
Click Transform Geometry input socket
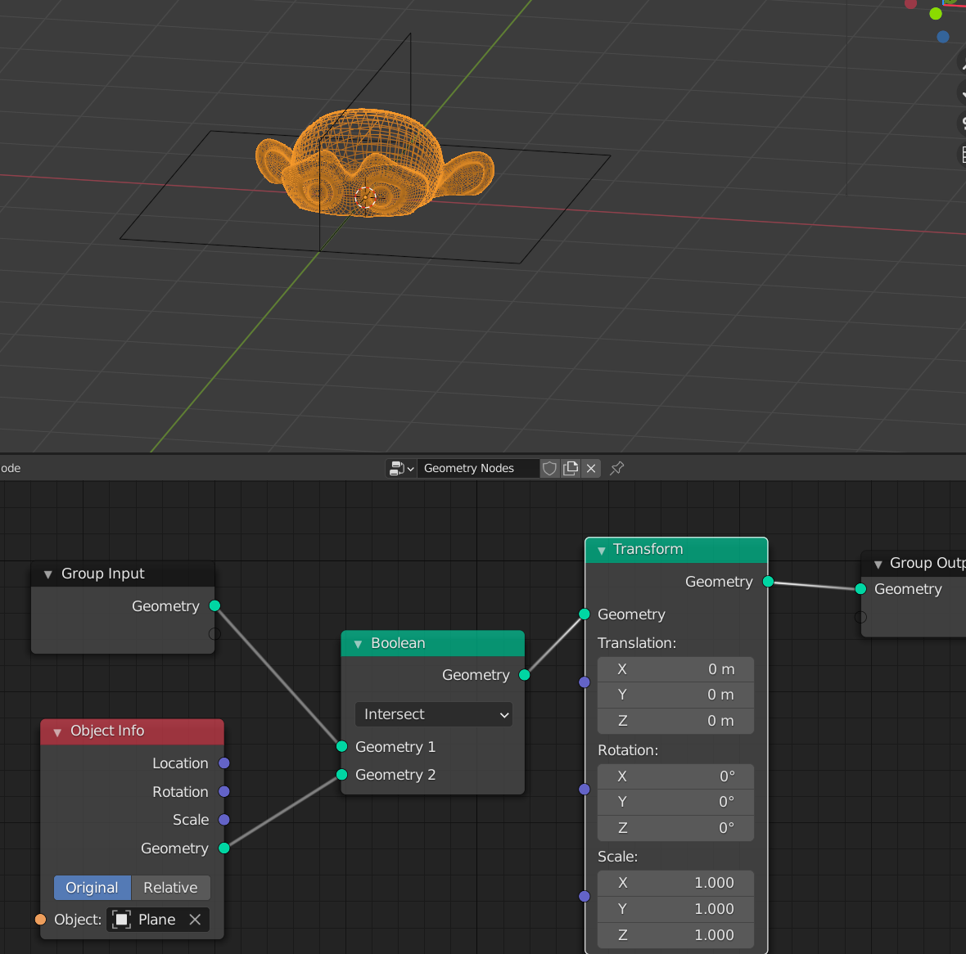(585, 614)
